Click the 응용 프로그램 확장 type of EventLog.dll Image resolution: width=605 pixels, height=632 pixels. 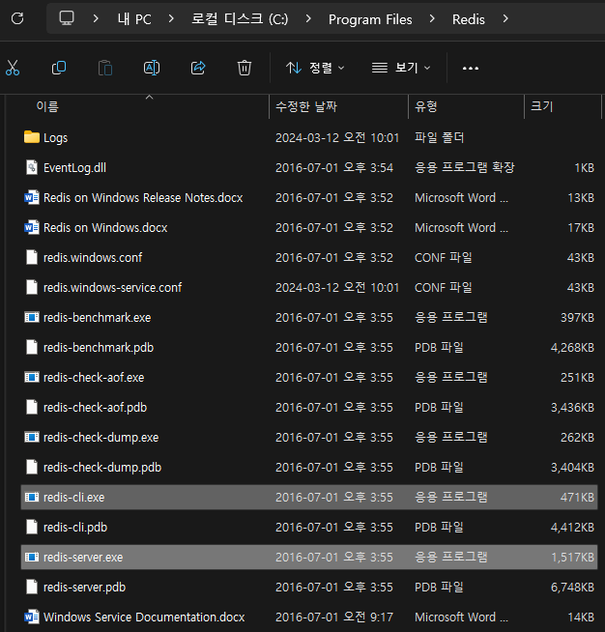coord(465,167)
